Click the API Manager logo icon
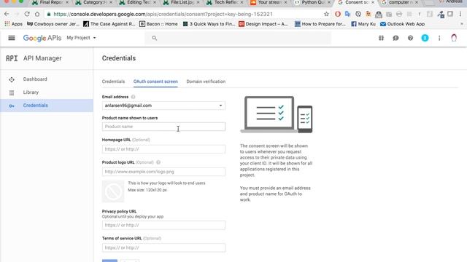467x262 pixels. pos(12,58)
